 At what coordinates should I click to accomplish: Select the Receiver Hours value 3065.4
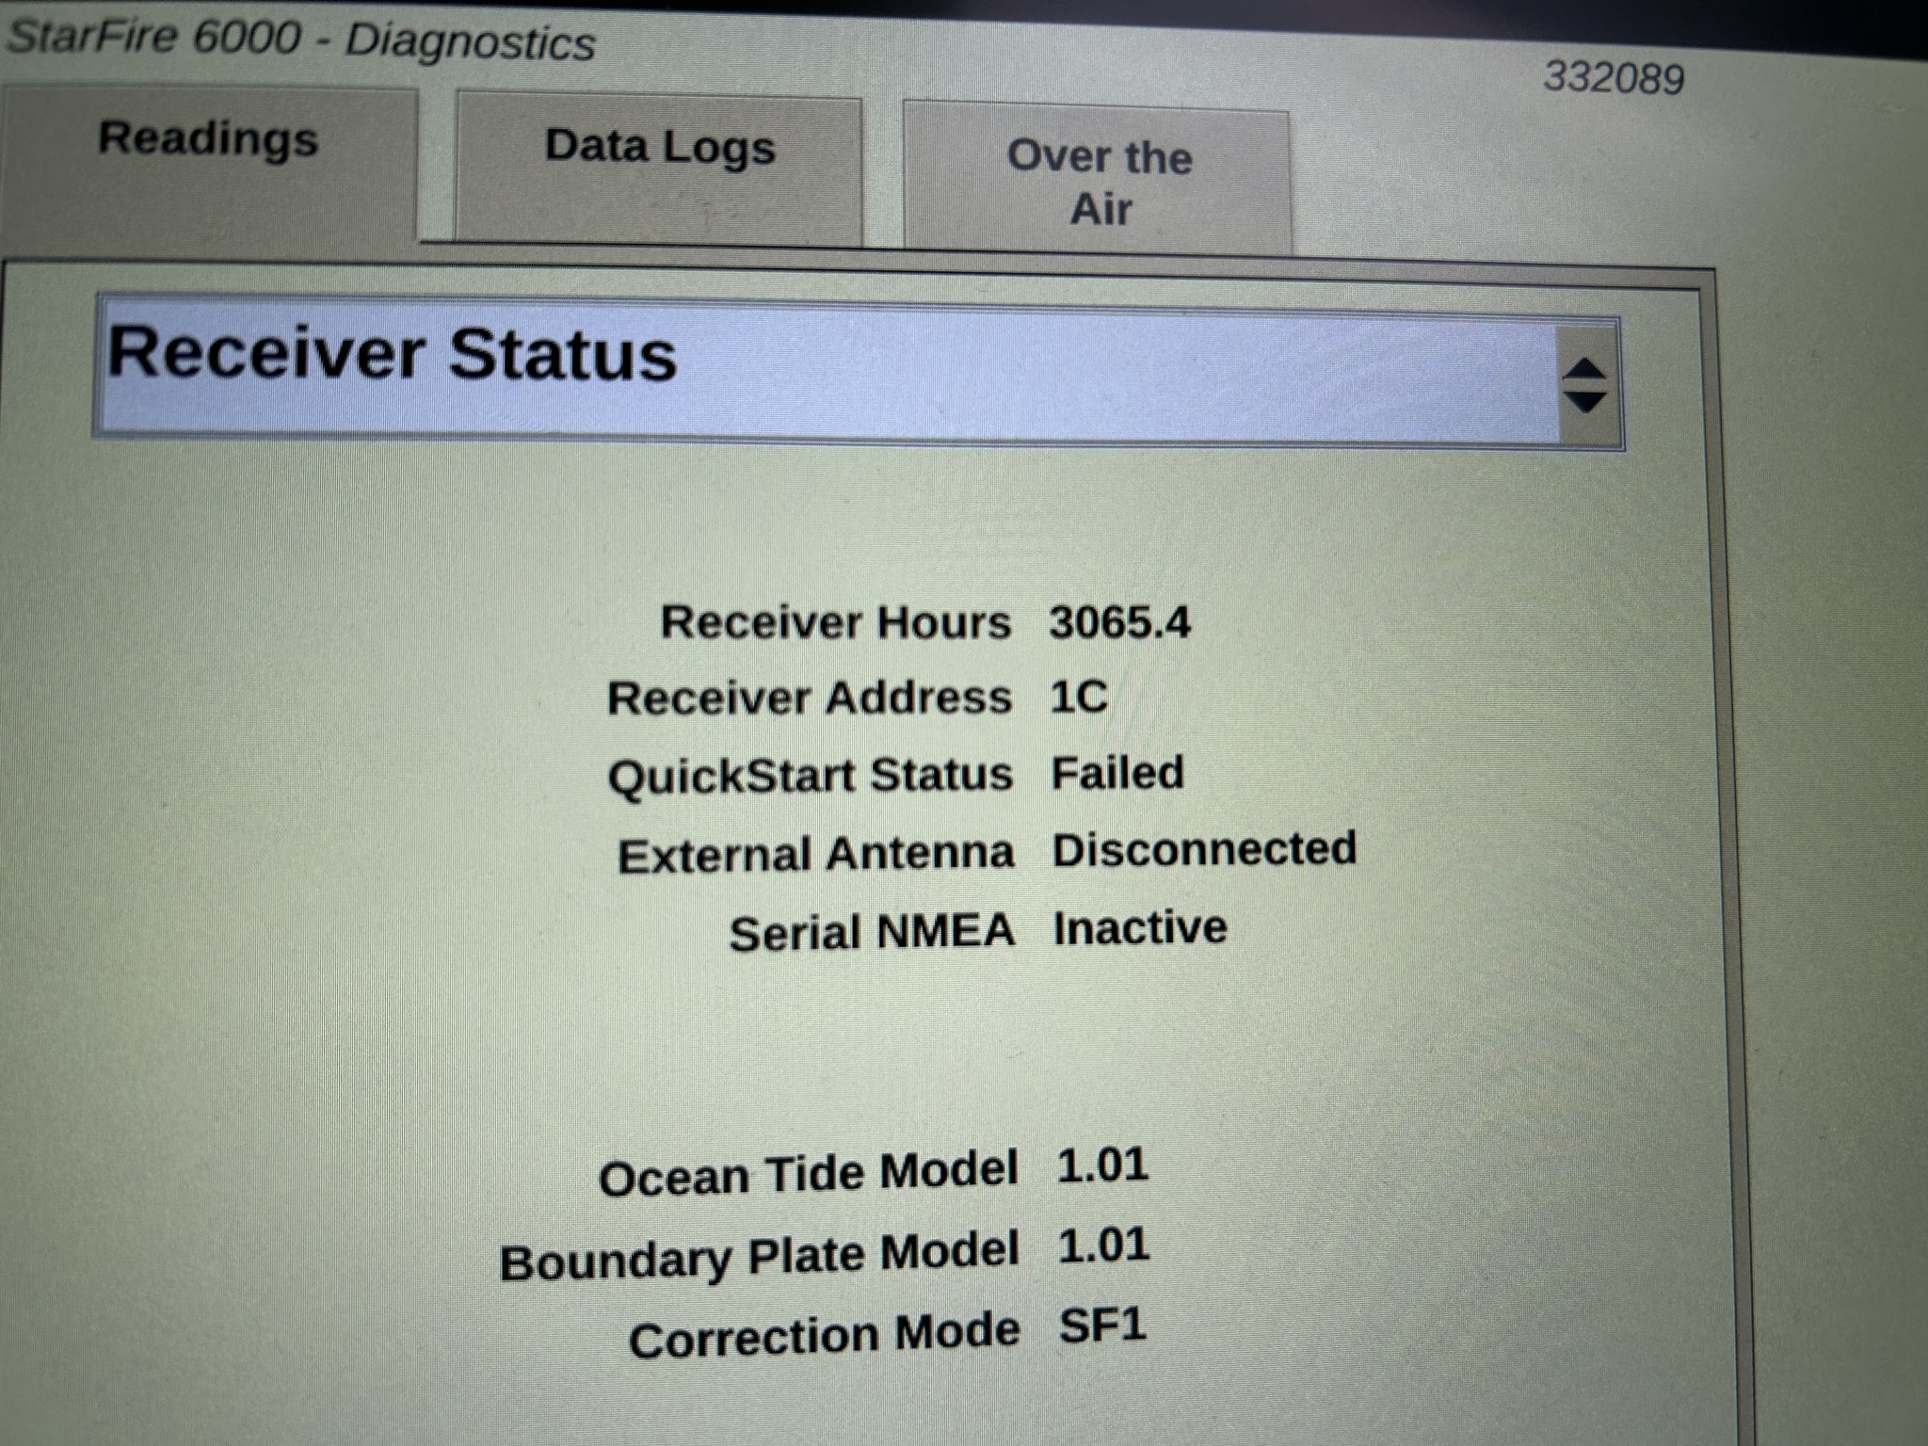click(1119, 622)
